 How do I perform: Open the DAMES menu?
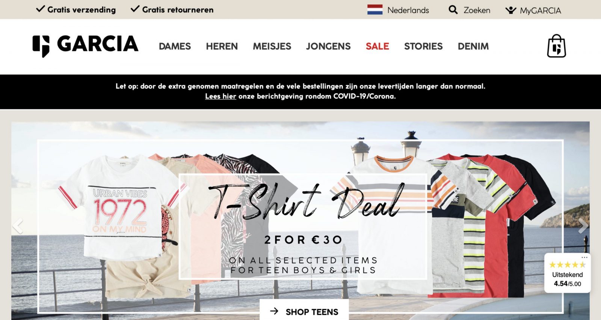tap(175, 47)
